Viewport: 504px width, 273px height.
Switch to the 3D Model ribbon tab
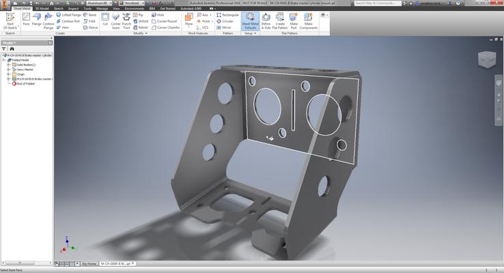[42, 8]
